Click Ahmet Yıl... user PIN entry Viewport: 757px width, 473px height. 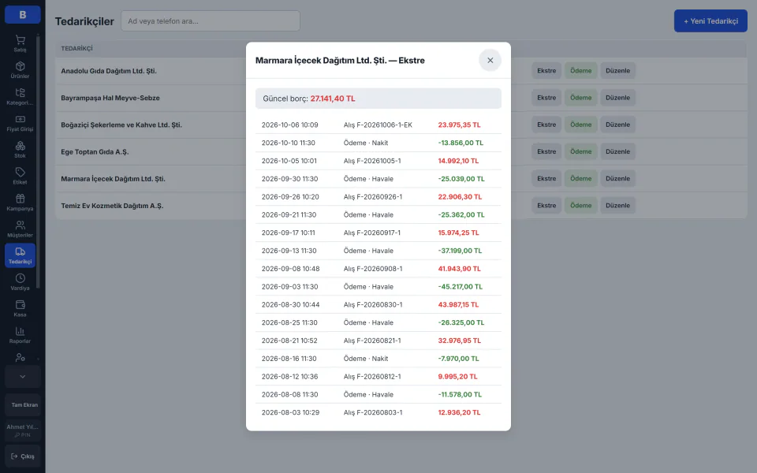(23, 430)
